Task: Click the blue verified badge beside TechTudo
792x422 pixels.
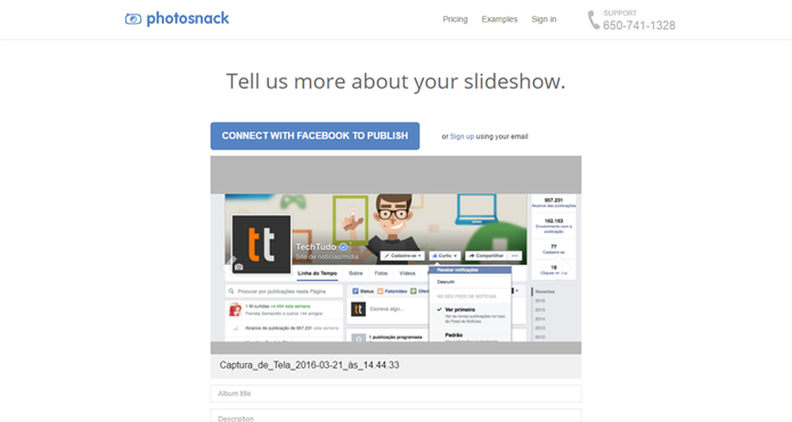Action: click(344, 247)
